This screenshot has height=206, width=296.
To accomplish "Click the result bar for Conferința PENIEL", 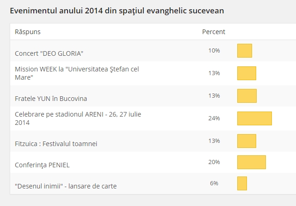I will (252, 162).
